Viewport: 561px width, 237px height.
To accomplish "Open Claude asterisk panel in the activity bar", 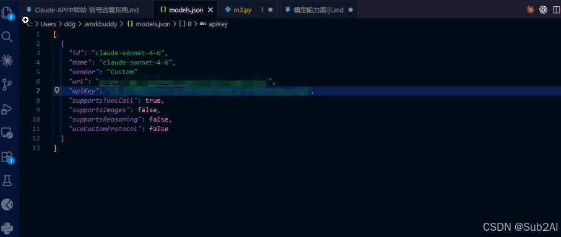I will coord(7,61).
